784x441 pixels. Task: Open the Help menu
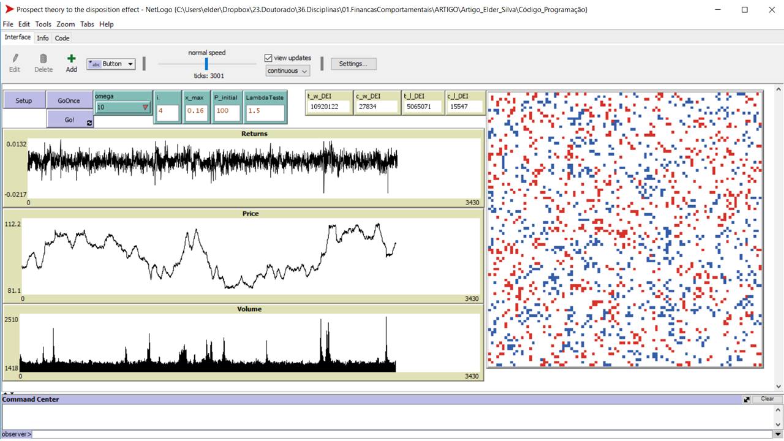click(106, 24)
